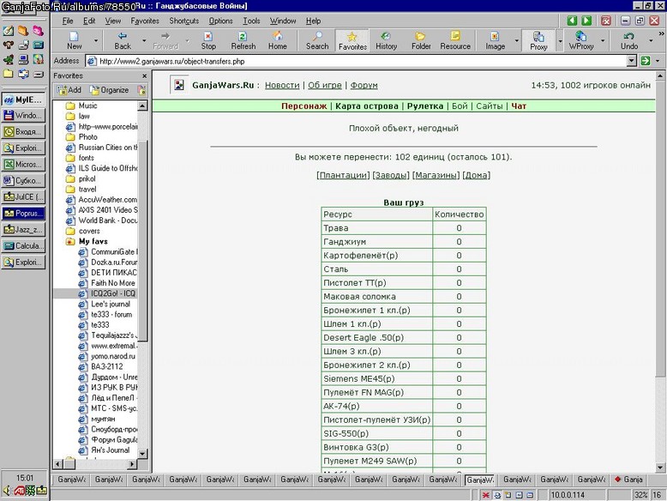Open the Faith No More favorite
Screen dimensions: 667x501
[x=107, y=283]
